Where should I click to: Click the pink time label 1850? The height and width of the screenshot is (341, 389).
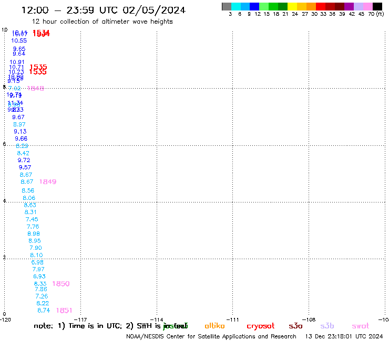pyautogui.click(x=61, y=284)
